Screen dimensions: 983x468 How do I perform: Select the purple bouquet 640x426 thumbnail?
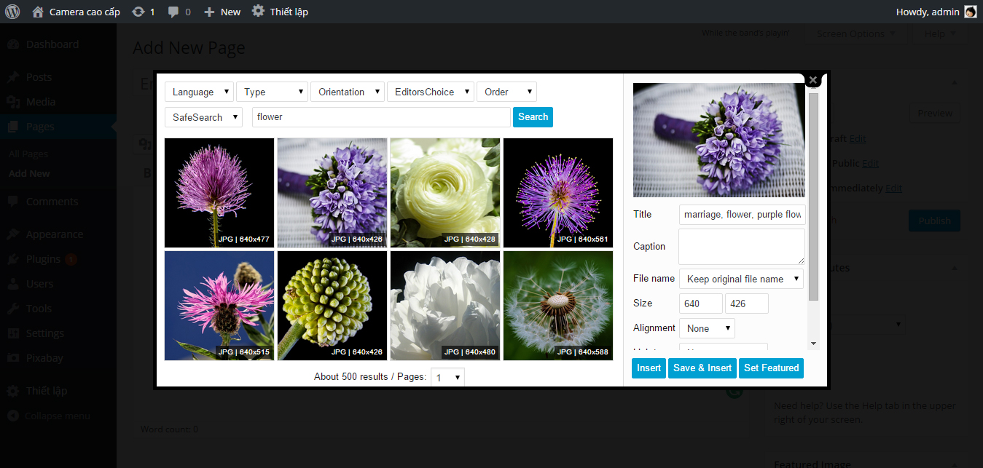(332, 193)
